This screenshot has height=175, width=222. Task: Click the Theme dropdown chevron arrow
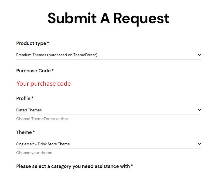pos(199,144)
